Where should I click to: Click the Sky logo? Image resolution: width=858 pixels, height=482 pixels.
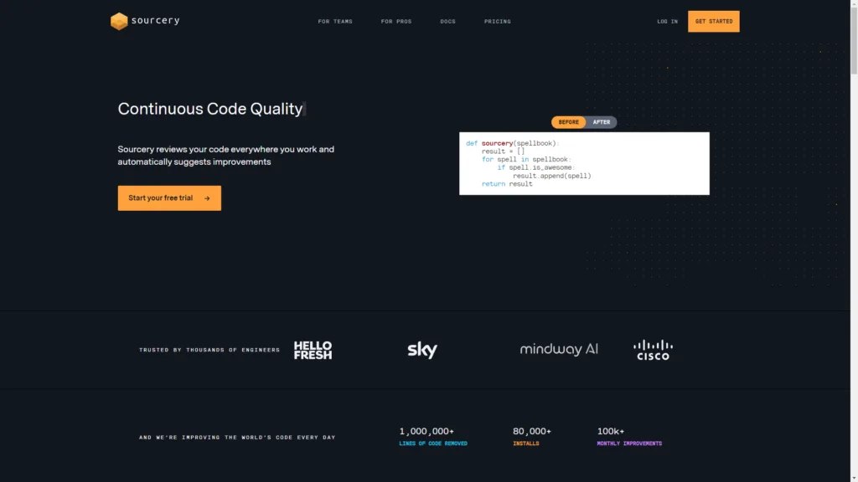[422, 350]
